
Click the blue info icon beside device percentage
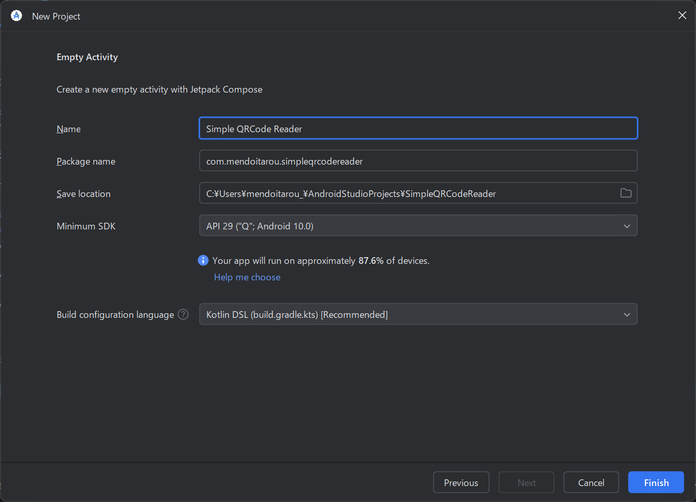(x=203, y=260)
